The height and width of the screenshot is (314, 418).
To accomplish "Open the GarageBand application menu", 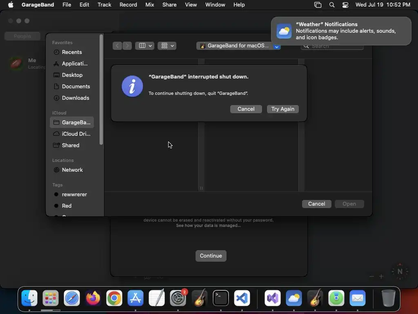I will point(38,5).
